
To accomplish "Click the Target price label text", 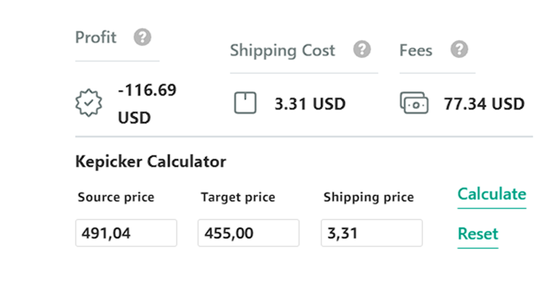I will [238, 197].
